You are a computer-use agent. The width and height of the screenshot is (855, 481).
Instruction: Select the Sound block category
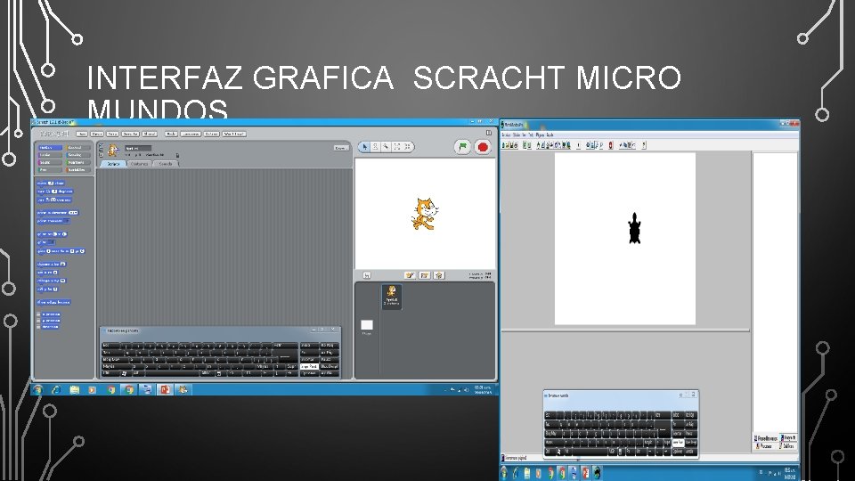point(50,162)
